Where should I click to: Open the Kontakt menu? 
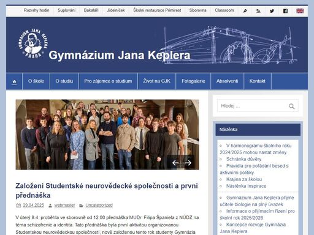pyautogui.click(x=257, y=81)
